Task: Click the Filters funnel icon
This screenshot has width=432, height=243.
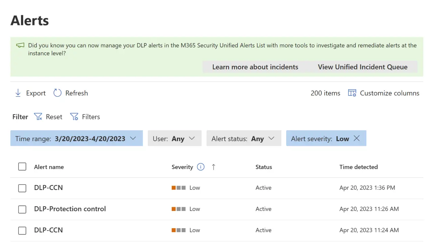Action: tap(74, 116)
